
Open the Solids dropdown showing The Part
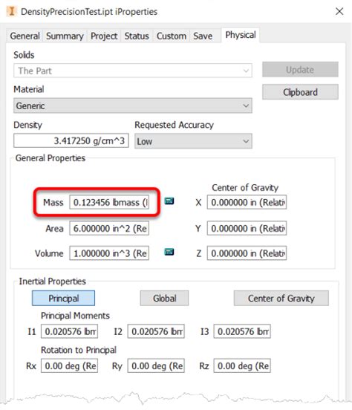point(133,71)
